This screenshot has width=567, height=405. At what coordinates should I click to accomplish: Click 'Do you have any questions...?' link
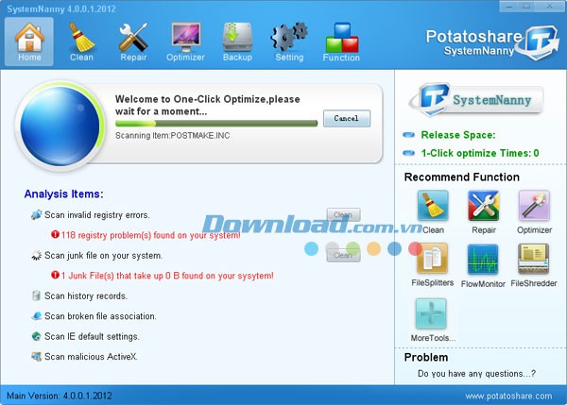pos(476,374)
